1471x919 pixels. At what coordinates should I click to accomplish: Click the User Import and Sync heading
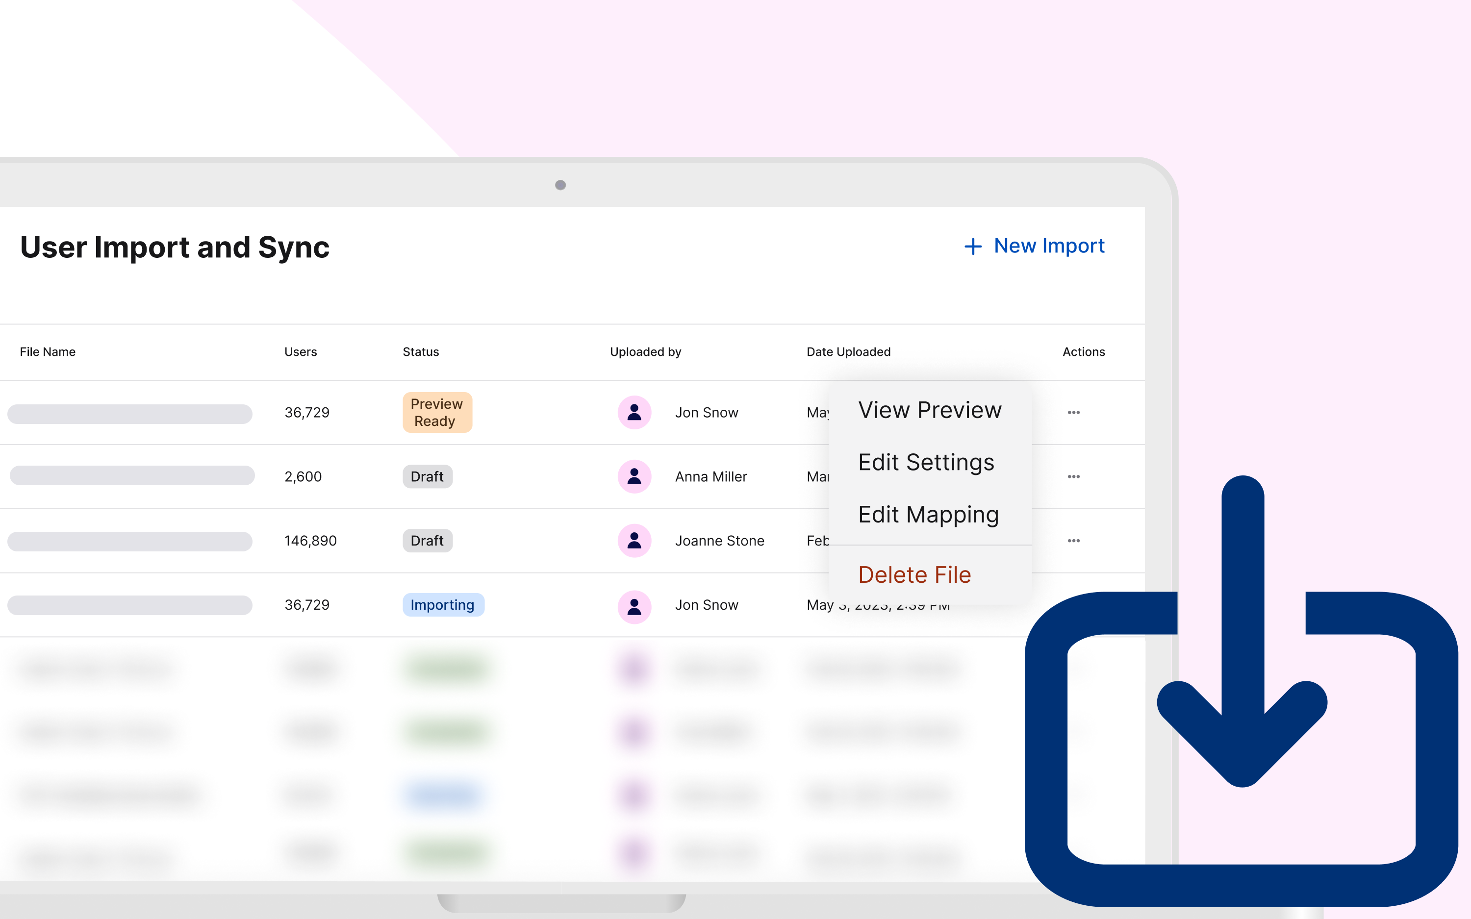click(175, 248)
